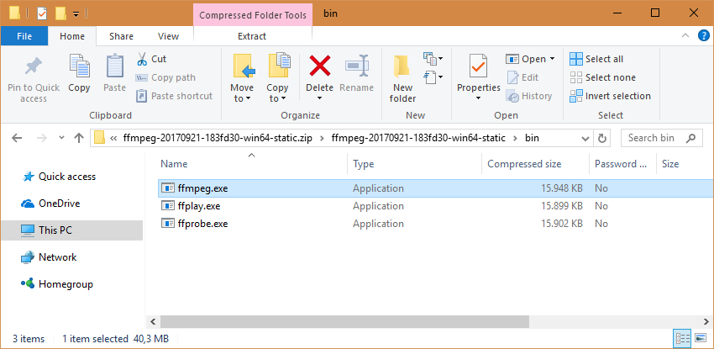This screenshot has width=714, height=349.
Task: Click the Edit button in Open group
Action: (x=522, y=77)
